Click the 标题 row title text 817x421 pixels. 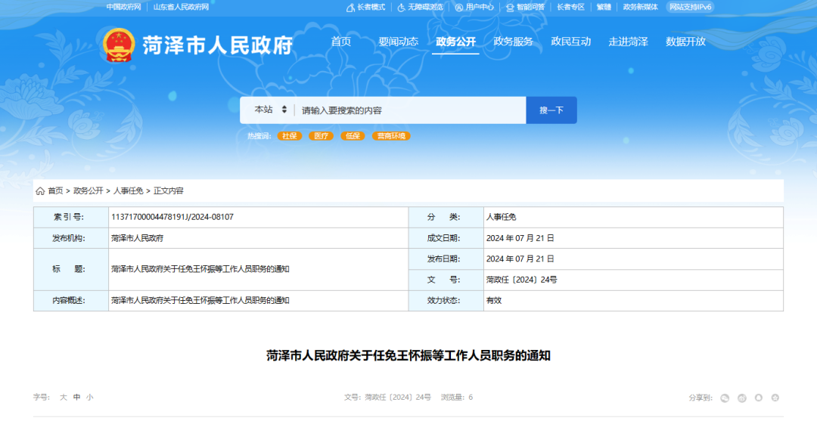point(200,270)
